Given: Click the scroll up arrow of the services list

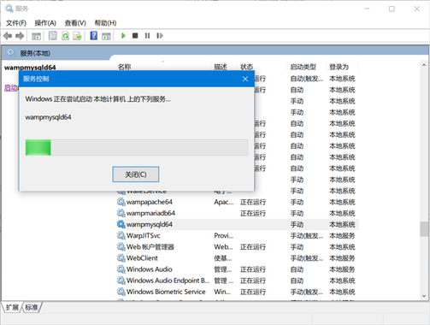Looking at the screenshot, I should pyautogui.click(x=424, y=65).
